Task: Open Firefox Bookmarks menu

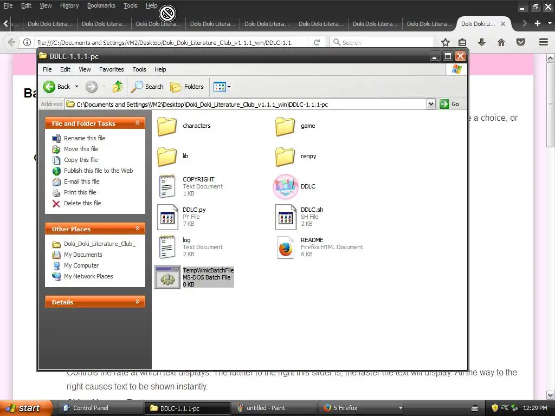Action: [101, 5]
